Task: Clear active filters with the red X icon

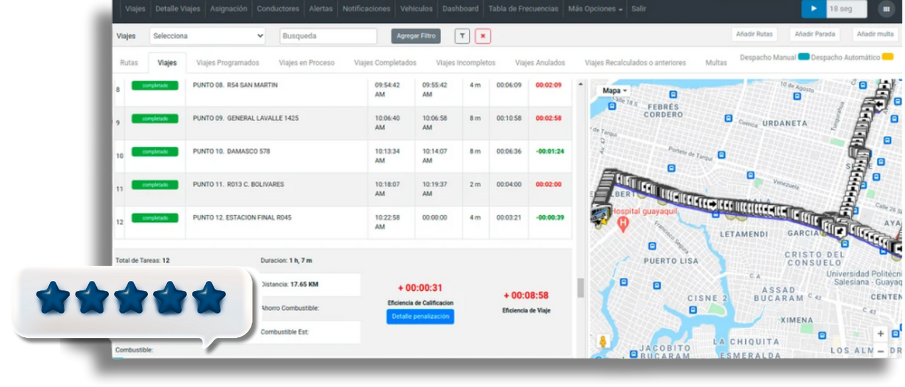Action: (x=483, y=36)
